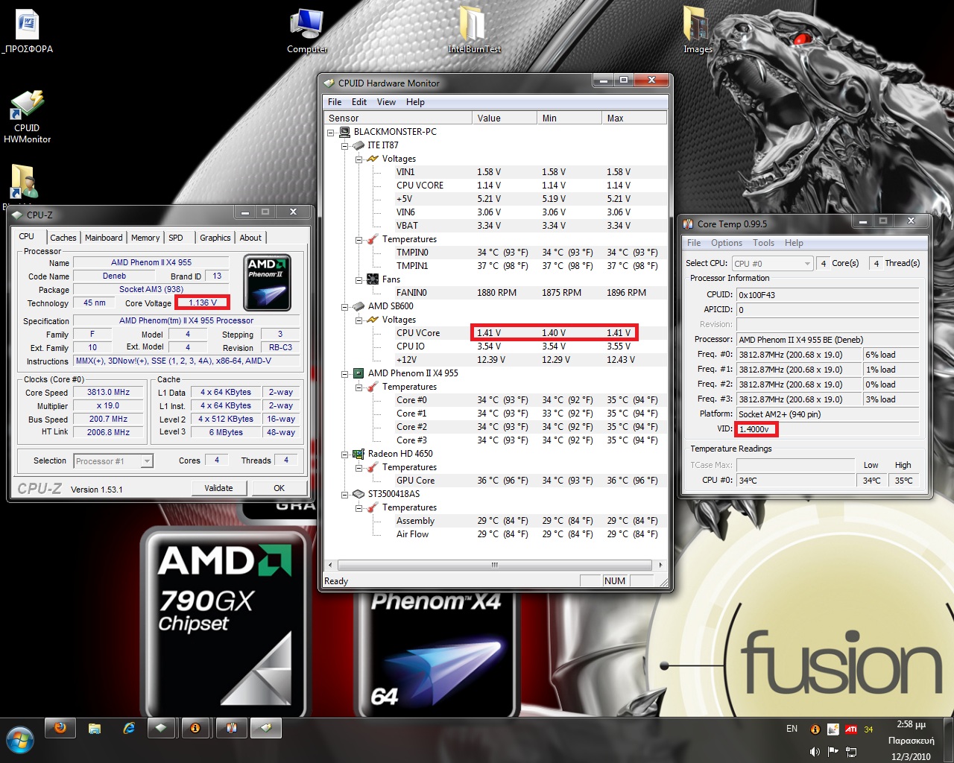Open the Options menu in Core Temp
Viewport: 954px width, 763px height.
click(727, 243)
